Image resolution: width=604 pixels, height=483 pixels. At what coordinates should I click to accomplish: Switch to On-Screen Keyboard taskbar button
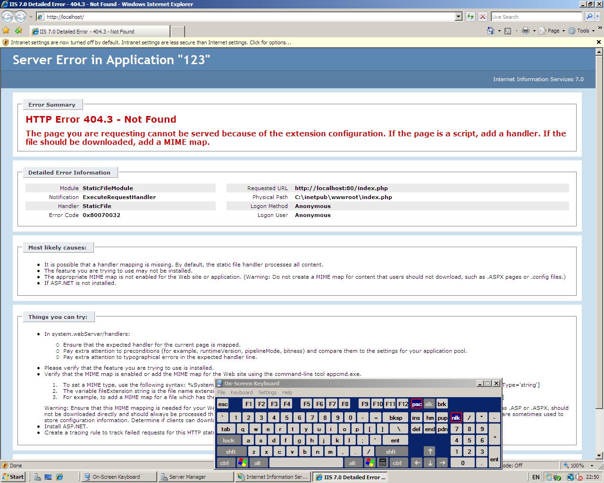118,477
